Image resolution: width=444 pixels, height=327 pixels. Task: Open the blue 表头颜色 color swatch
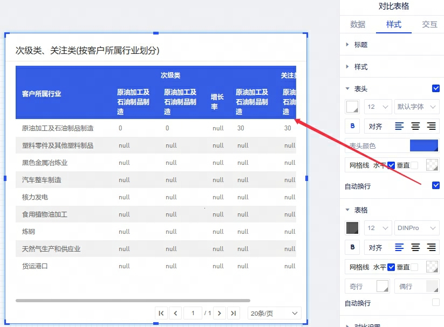(x=423, y=145)
